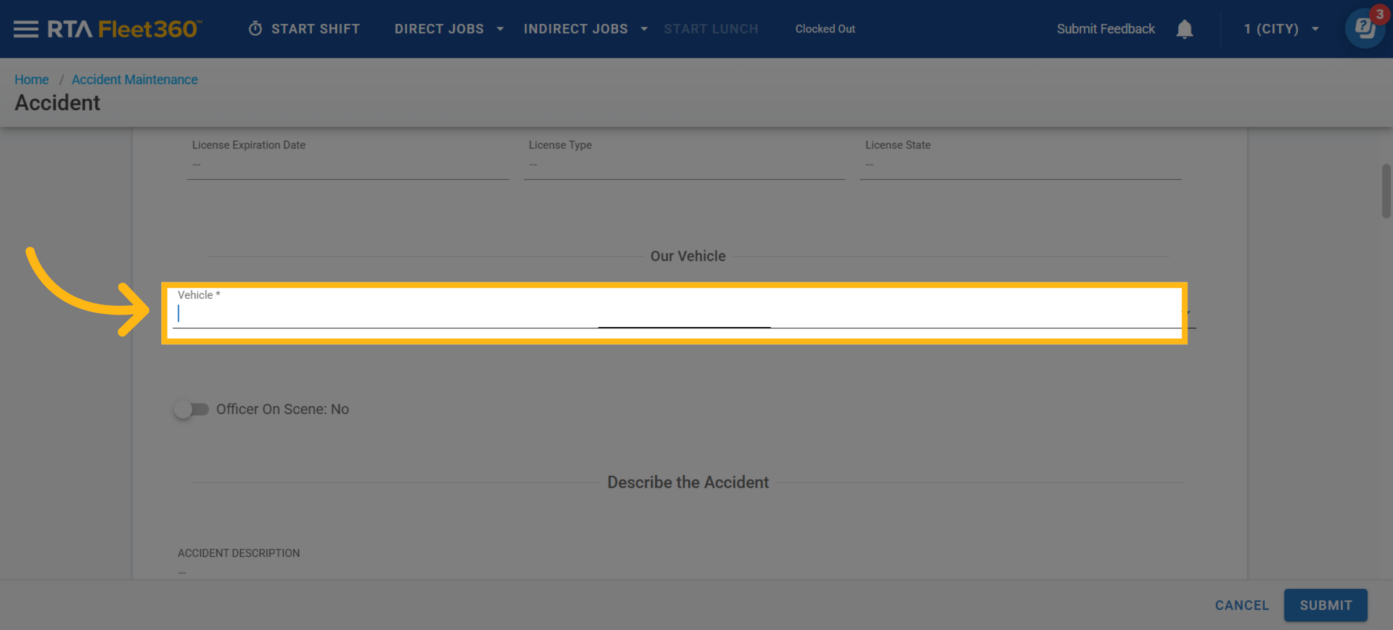Click Submit Feedback link

pyautogui.click(x=1105, y=29)
